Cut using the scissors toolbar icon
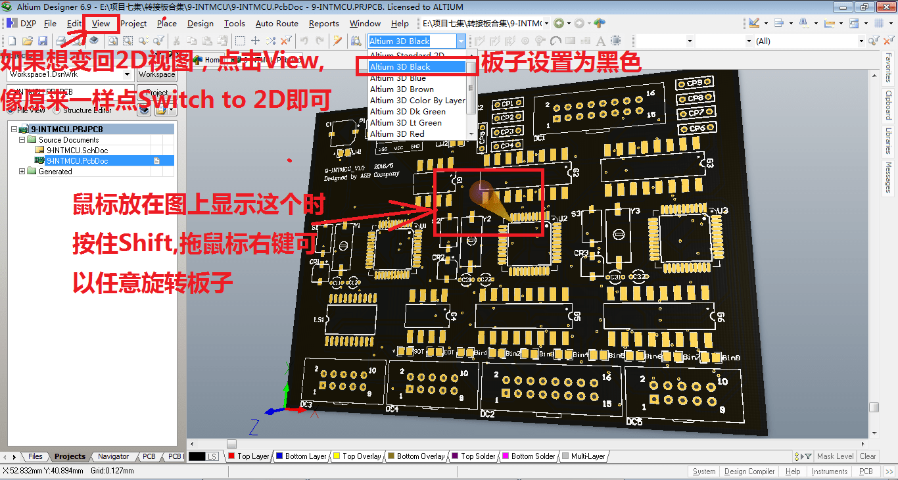The image size is (898, 480). [x=176, y=41]
